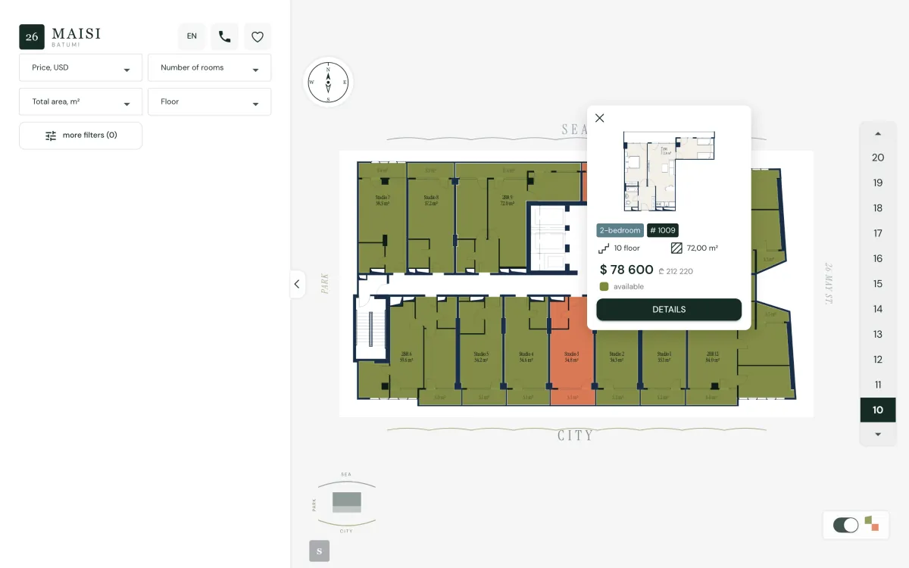Image resolution: width=909 pixels, height=568 pixels.
Task: Open more filters (0)
Action: (x=80, y=136)
